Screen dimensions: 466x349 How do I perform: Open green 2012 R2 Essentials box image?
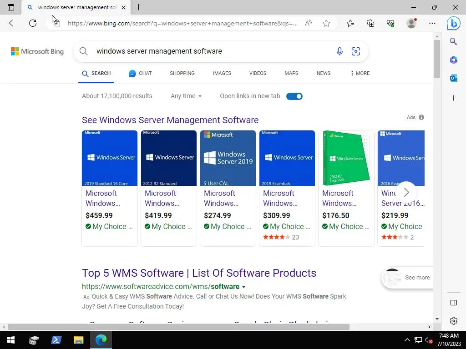[346, 158]
